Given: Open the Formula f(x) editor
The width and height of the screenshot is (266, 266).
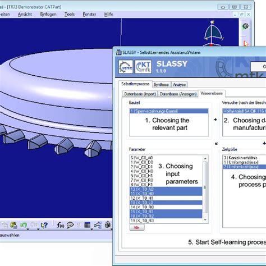Looking at the screenshot, I should [61, 225].
